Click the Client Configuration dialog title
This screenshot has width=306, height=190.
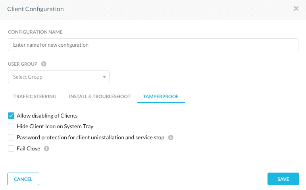pos(35,9)
